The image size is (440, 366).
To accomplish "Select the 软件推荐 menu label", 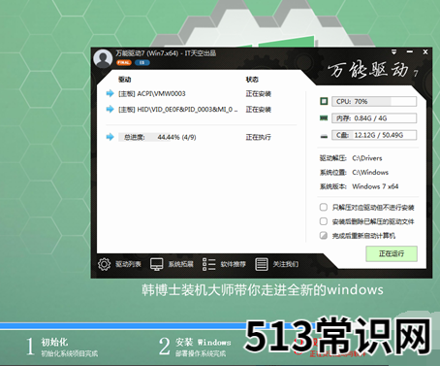I will [x=234, y=264].
